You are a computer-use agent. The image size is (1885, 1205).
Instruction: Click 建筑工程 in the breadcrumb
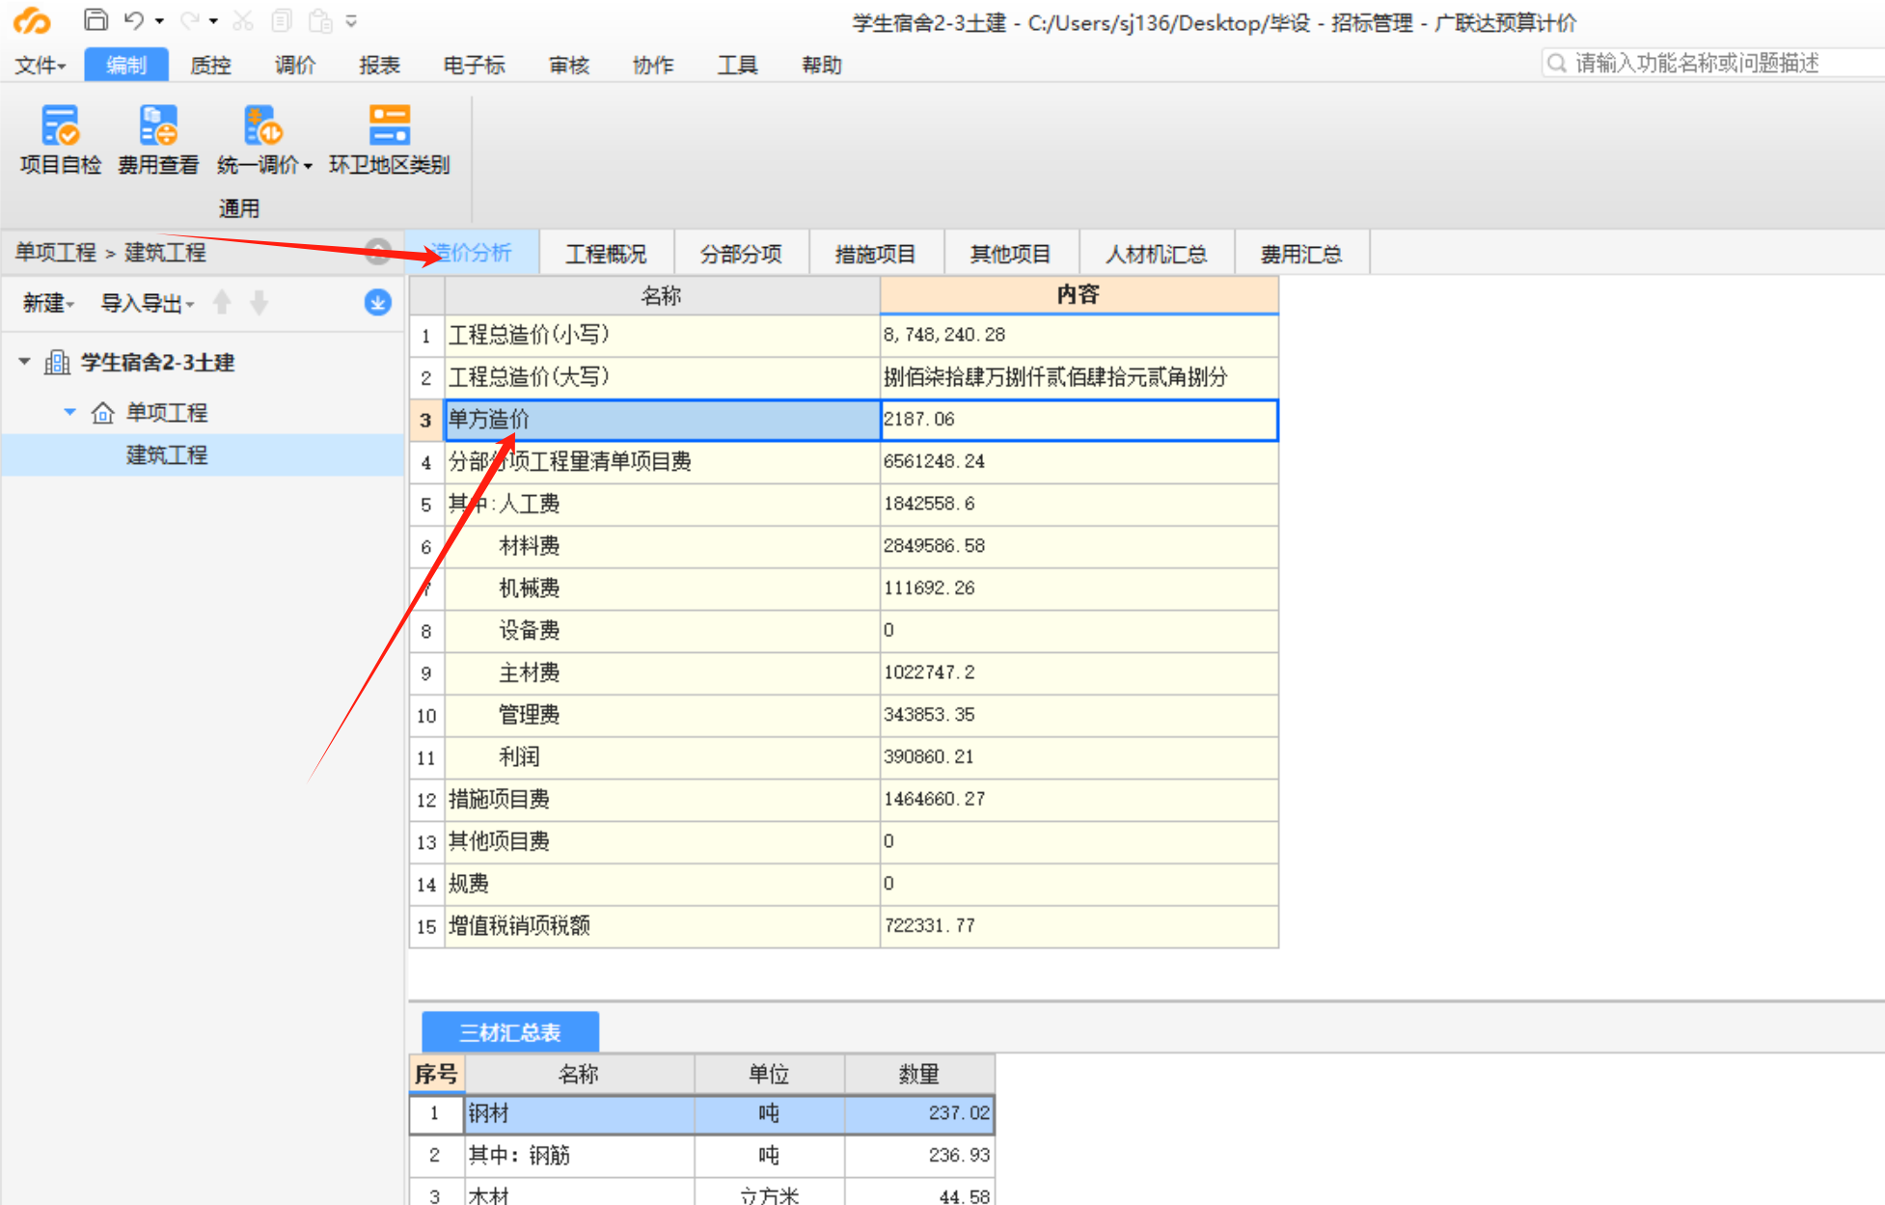pos(165,252)
